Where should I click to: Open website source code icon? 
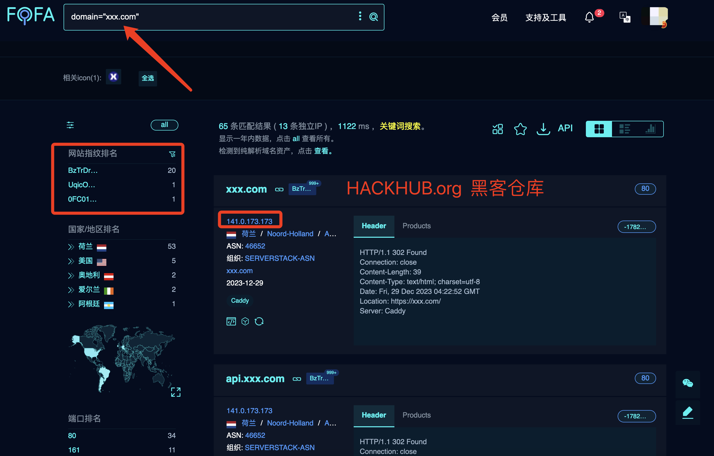tap(231, 321)
